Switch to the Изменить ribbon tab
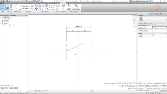The width and height of the screenshot is (167, 94). 63,3
